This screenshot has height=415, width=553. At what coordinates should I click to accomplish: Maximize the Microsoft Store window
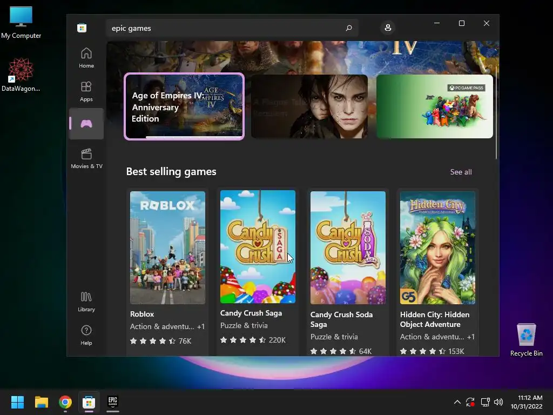(x=461, y=23)
